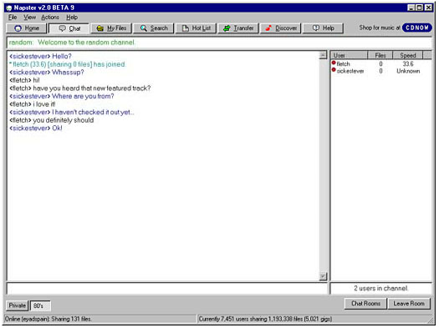Click the red status dot beside fletch
Viewport: 439px width, 328px height.
[334, 63]
